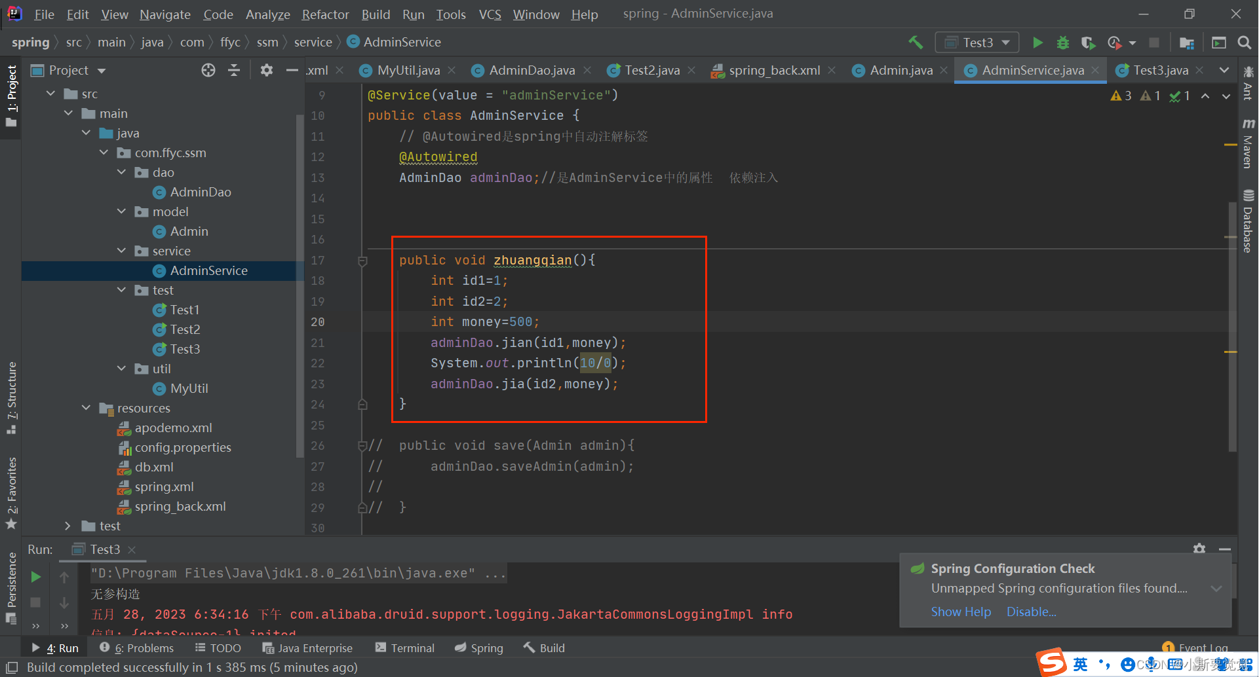Image resolution: width=1259 pixels, height=677 pixels.
Task: Open the Maven tool window
Action: click(x=1248, y=143)
